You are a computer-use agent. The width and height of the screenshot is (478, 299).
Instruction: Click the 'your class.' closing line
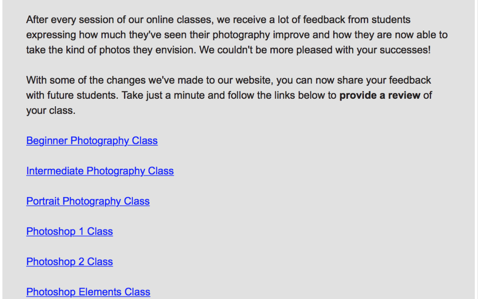(x=50, y=110)
